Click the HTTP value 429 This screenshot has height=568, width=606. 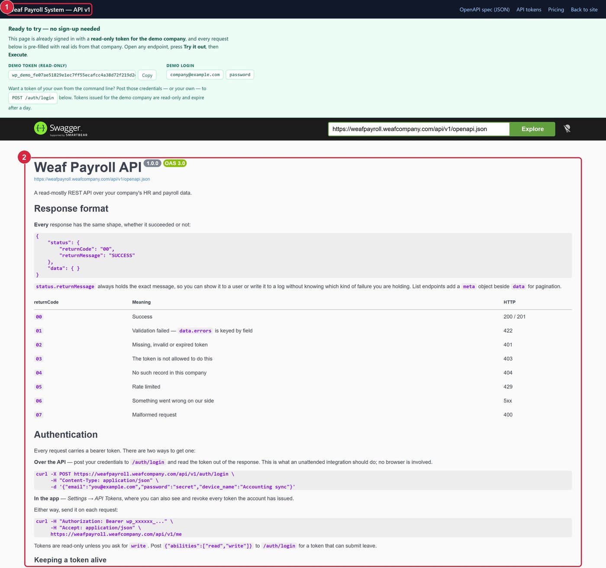pyautogui.click(x=508, y=387)
